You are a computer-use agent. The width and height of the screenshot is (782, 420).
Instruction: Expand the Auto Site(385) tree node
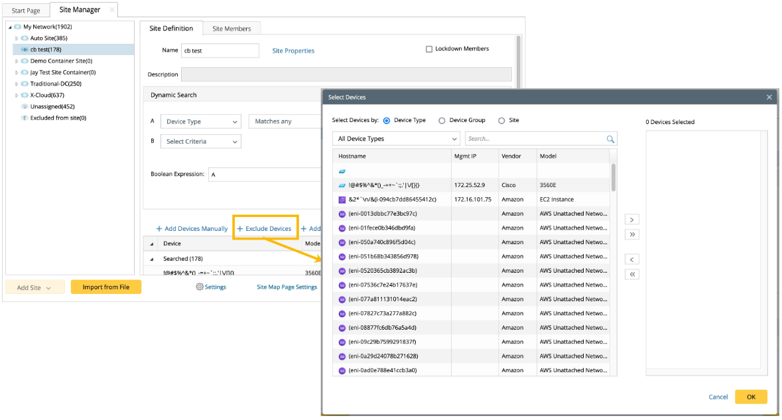tap(17, 38)
